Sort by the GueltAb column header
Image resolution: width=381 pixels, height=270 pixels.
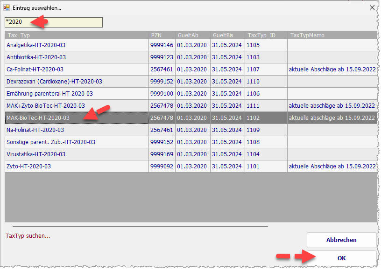click(x=193, y=35)
